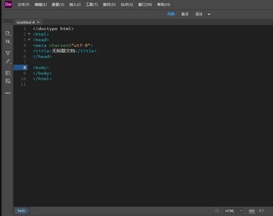Open the 查找(D) menu
Image resolution: width=273 pixels, height=216 pixels.
tap(109, 5)
